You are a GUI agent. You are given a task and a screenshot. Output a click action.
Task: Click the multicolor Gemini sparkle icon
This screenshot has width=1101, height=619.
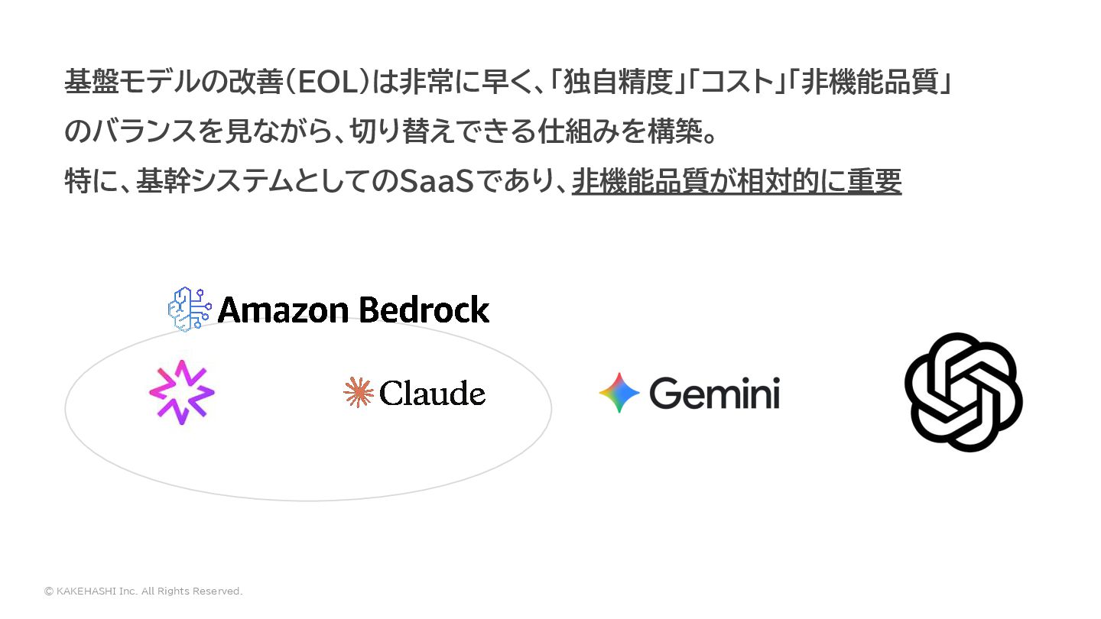(619, 393)
